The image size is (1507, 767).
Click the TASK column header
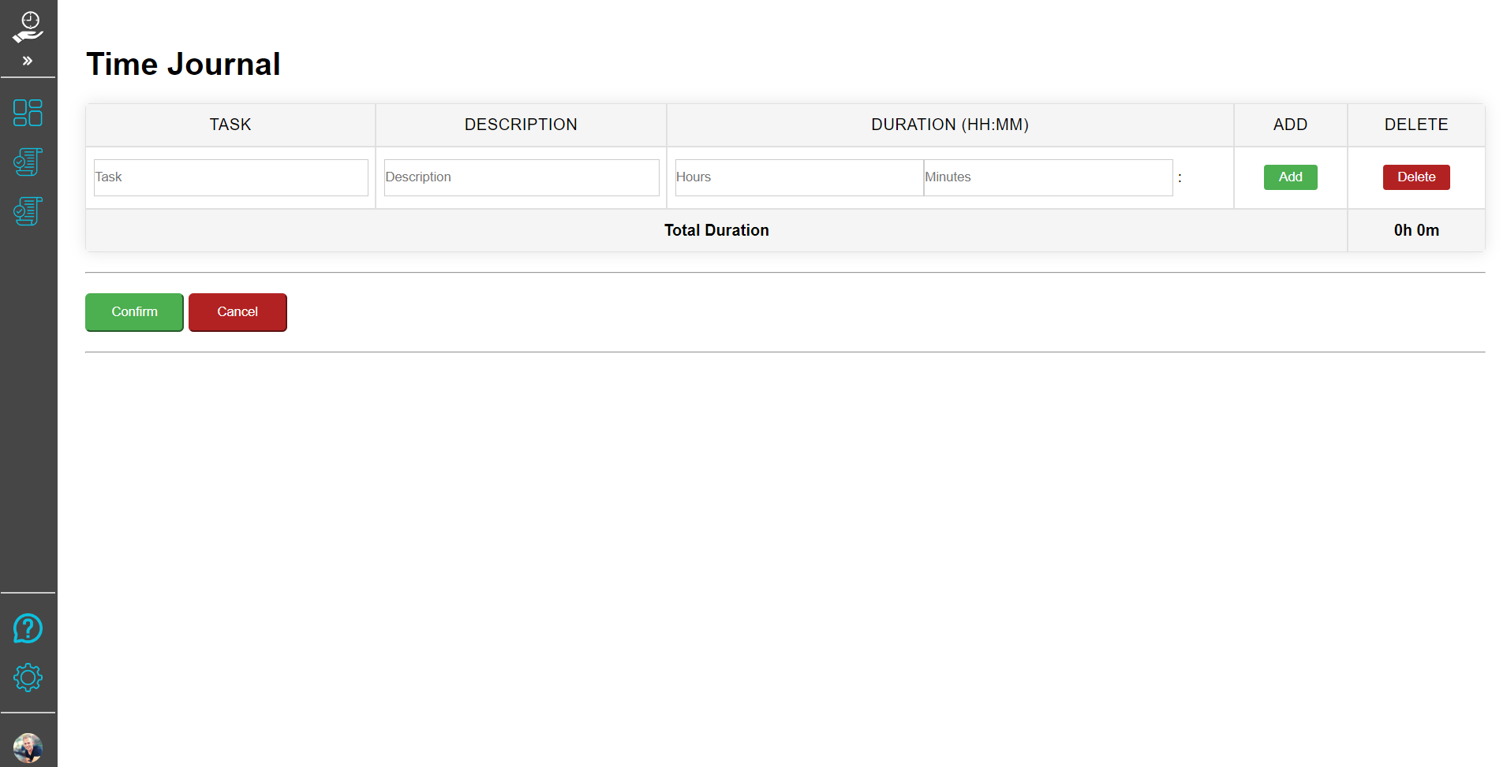click(230, 125)
